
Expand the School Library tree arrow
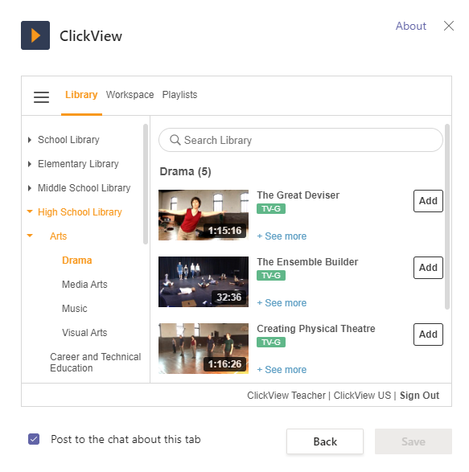click(30, 140)
